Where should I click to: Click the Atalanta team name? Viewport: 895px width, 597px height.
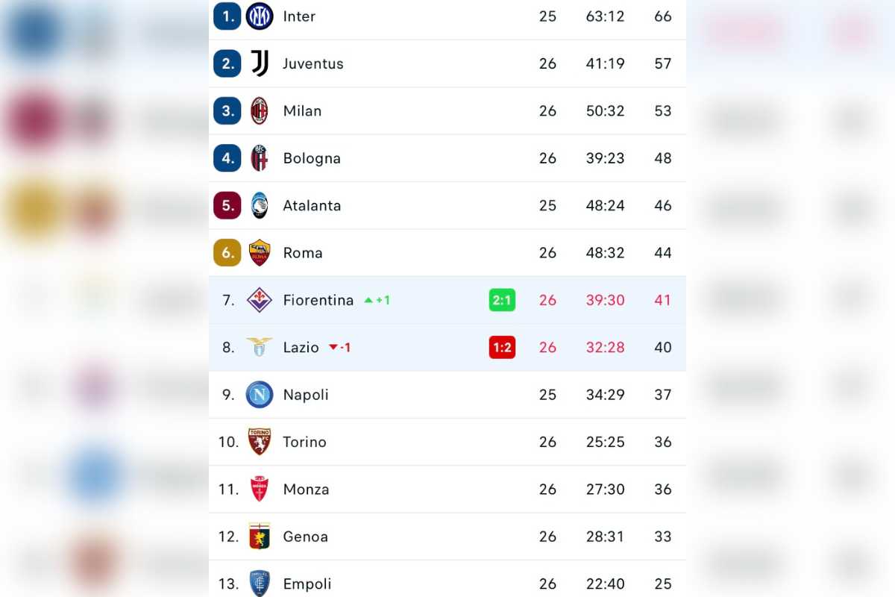tap(312, 205)
